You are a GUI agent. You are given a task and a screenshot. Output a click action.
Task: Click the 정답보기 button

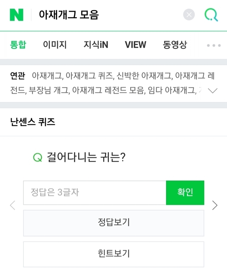(113, 223)
